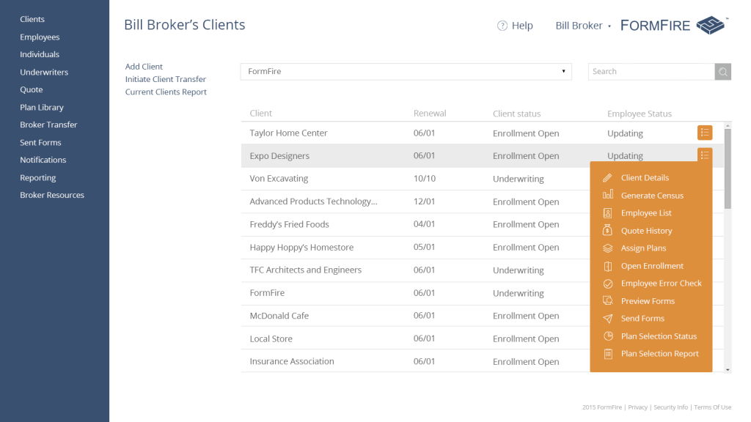Open the Security Info footer link
The image size is (751, 422).
coord(670,407)
